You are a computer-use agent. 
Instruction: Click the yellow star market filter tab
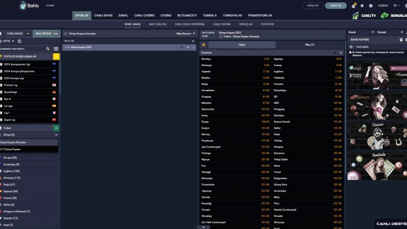(x=203, y=45)
